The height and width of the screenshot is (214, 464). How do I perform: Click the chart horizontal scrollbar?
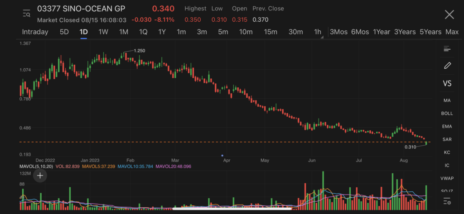click(x=232, y=209)
